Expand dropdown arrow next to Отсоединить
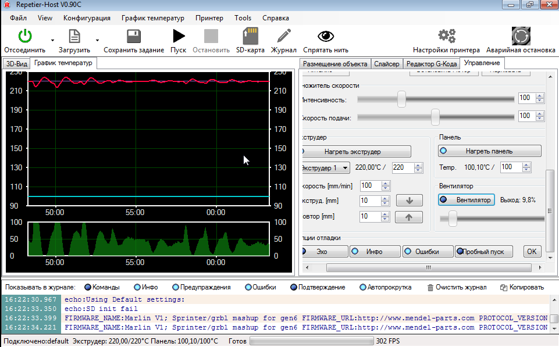559x347 pixels. (x=52, y=41)
